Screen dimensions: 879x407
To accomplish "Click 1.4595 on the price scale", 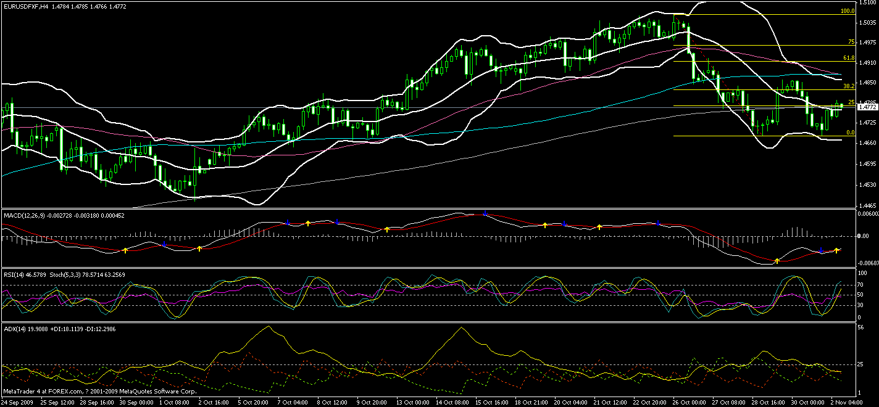I will point(867,164).
